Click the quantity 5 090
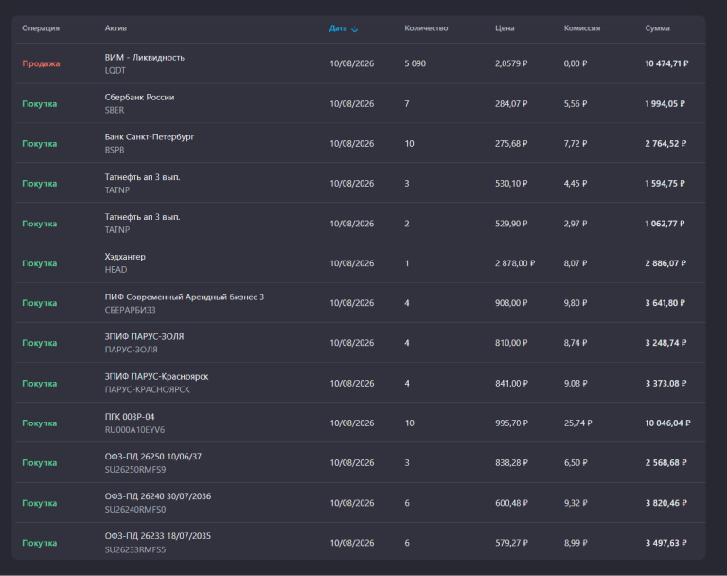 pos(415,63)
